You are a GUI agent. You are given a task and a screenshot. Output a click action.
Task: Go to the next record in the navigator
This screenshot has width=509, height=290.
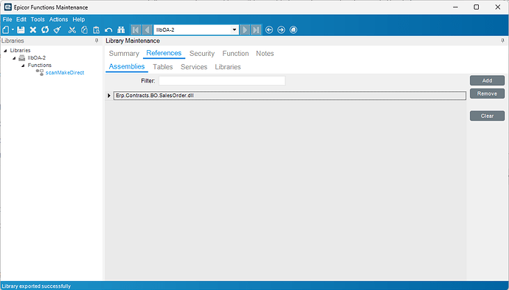[245, 30]
